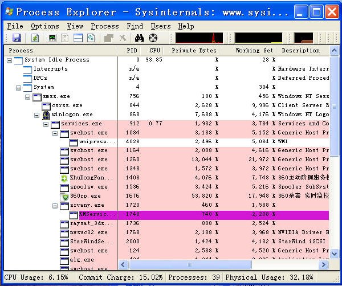Click the horizontal scrollbar thumb
This screenshot has width=342, height=286.
coord(190,265)
